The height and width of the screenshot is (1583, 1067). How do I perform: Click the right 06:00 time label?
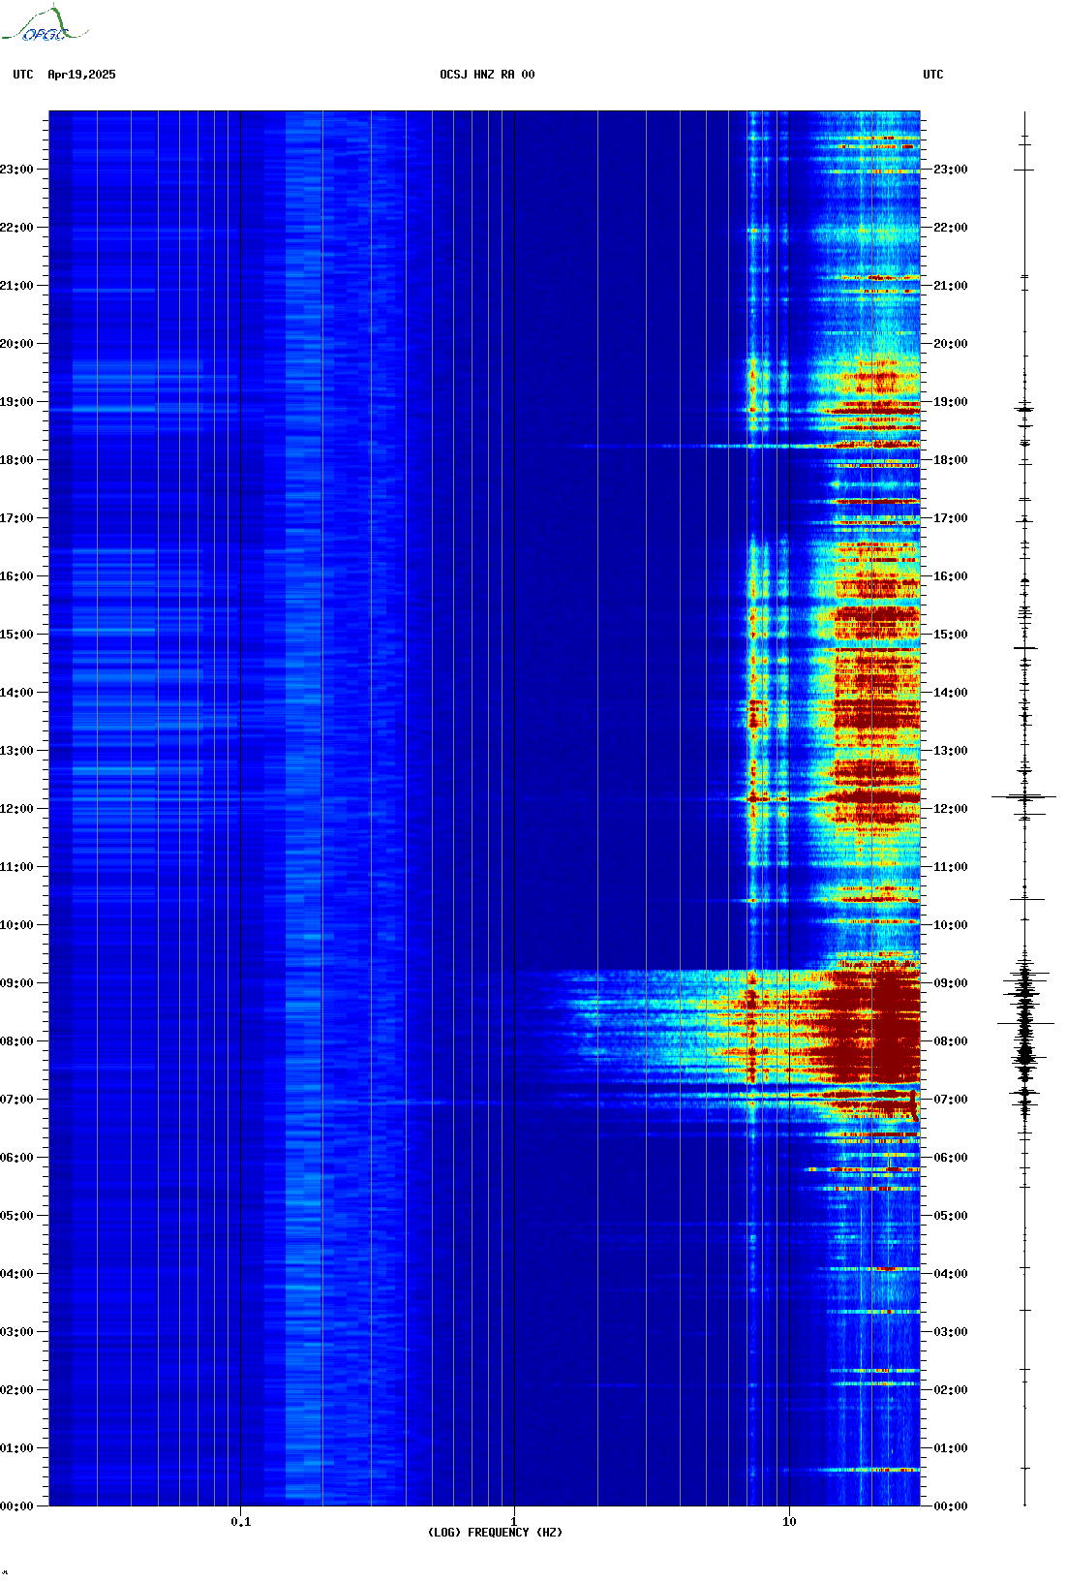[951, 1158]
